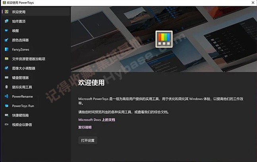Click the 欢迎使用 heading text
Image resolution: width=257 pixels, height=162 pixels.
click(x=91, y=82)
